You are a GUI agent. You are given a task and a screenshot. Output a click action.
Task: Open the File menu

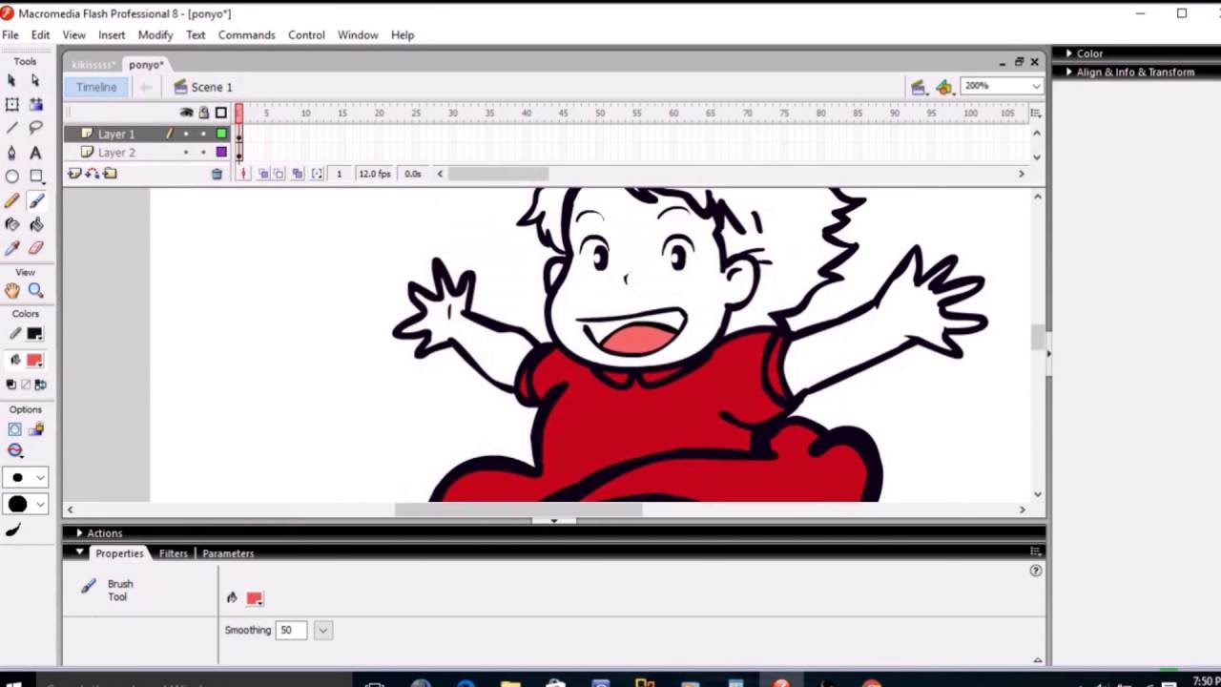[x=10, y=35]
